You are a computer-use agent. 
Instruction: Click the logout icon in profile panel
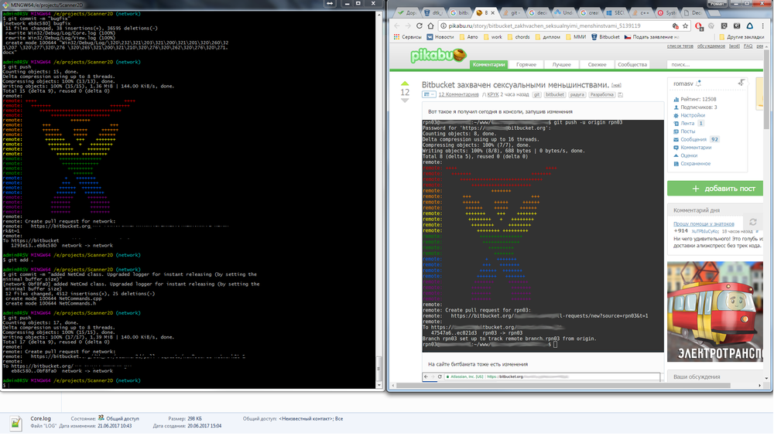pos(741,83)
